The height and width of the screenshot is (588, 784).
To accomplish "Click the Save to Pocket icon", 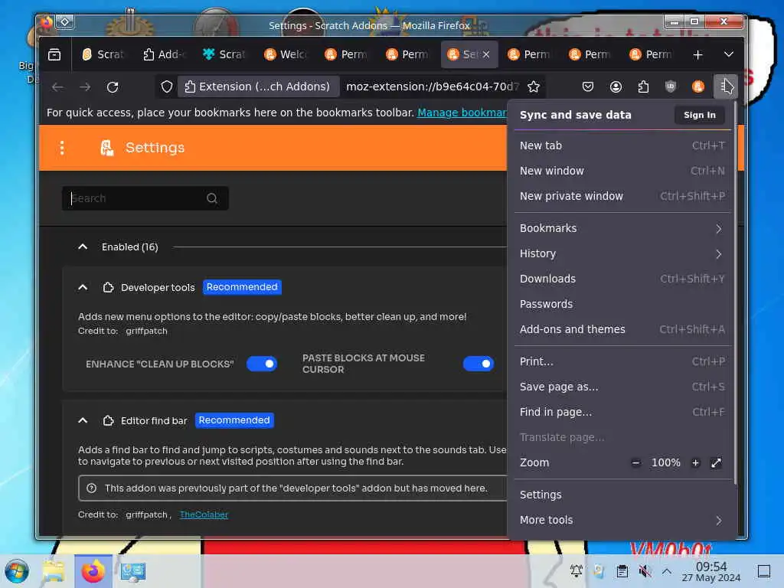I will coord(588,87).
